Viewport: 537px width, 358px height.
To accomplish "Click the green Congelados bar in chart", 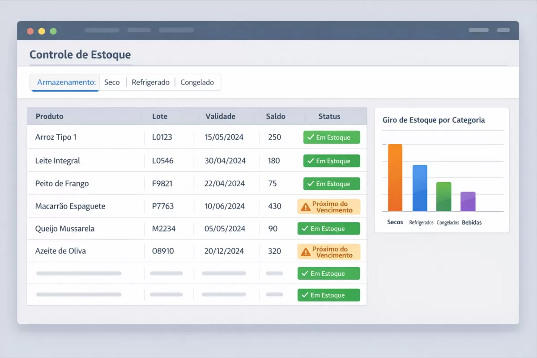I will coord(444,196).
